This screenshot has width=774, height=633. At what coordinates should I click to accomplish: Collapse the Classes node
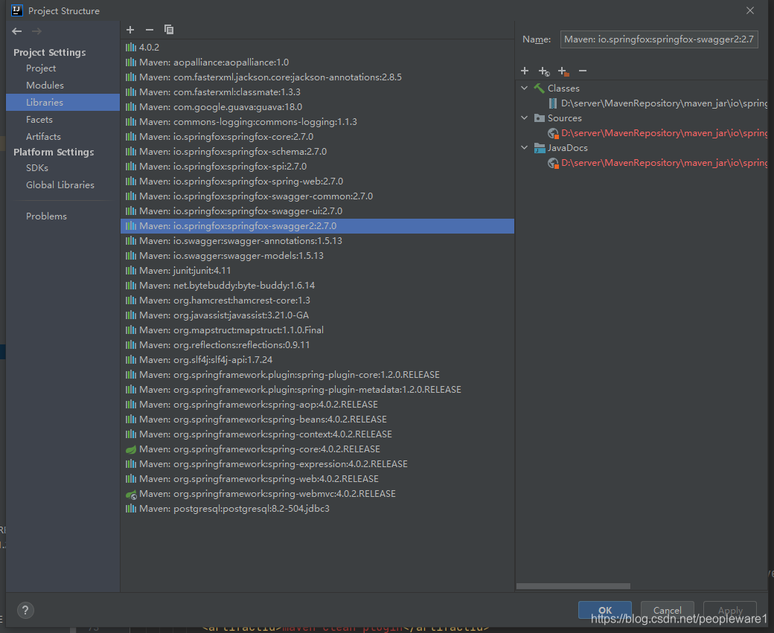coord(524,88)
